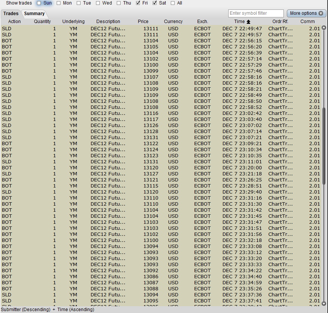328x313 pixels.
Task: Click price 13087 in the trades list
Action: pos(151,283)
